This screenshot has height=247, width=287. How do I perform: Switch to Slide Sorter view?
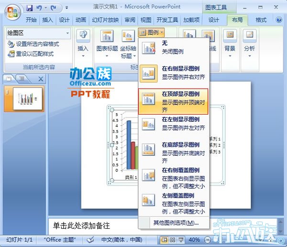tap(173, 240)
